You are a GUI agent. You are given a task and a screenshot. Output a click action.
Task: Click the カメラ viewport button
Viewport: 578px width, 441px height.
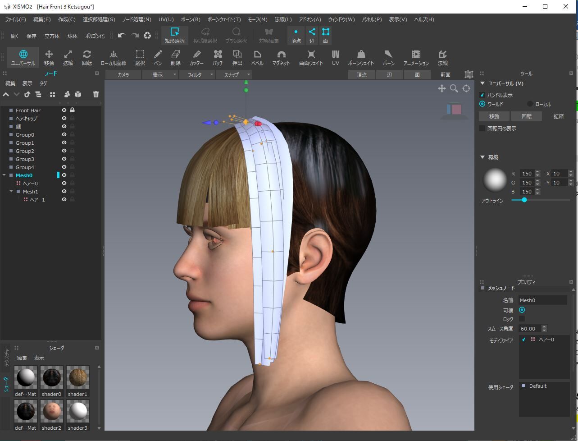[x=123, y=75]
